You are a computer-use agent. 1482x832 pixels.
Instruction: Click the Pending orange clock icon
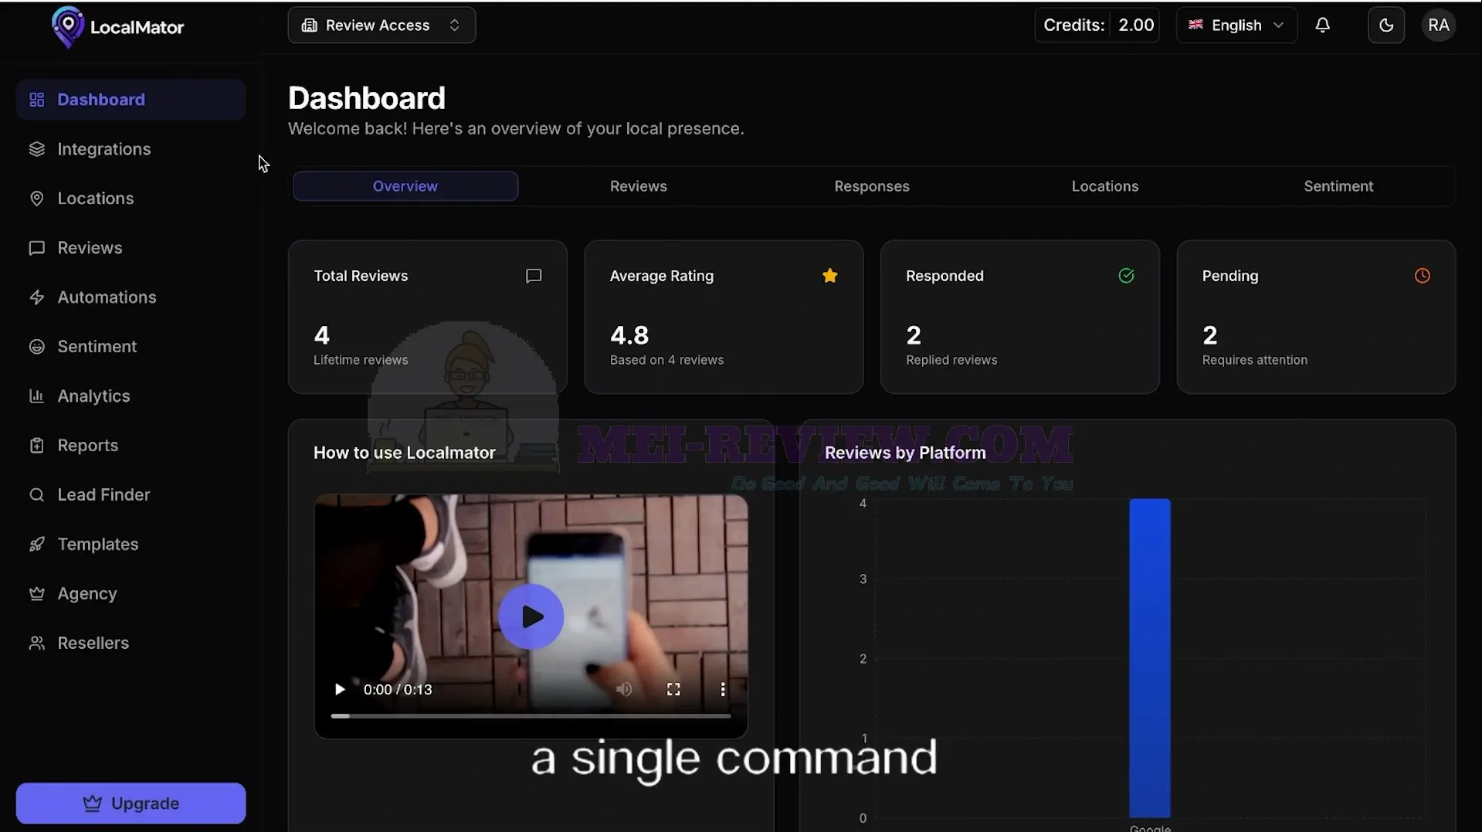(1422, 276)
